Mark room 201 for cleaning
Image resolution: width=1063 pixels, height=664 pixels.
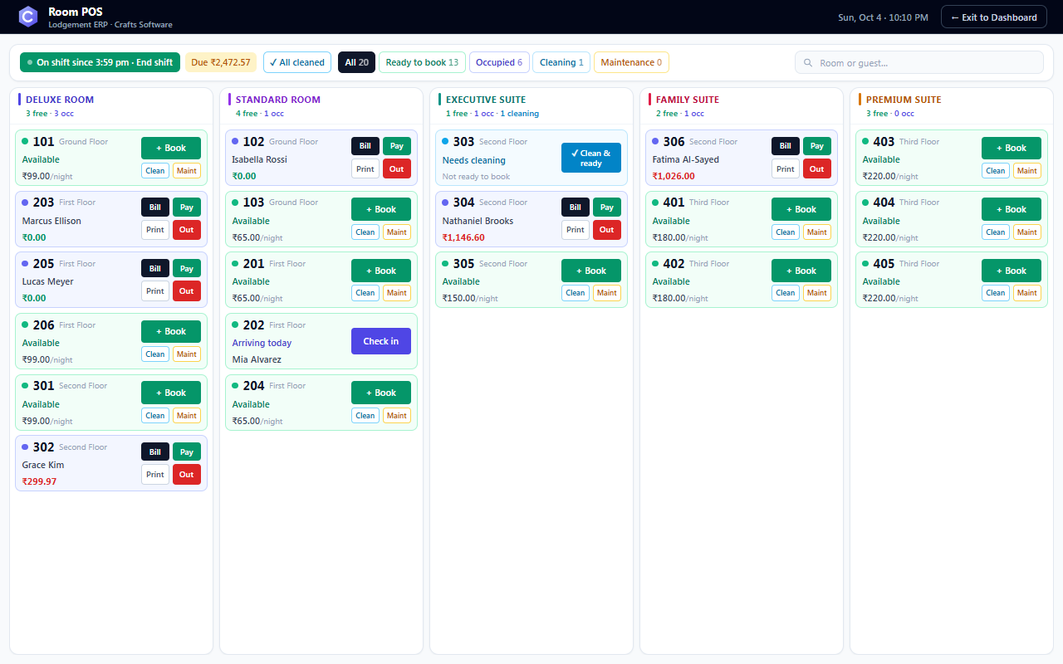(x=365, y=293)
